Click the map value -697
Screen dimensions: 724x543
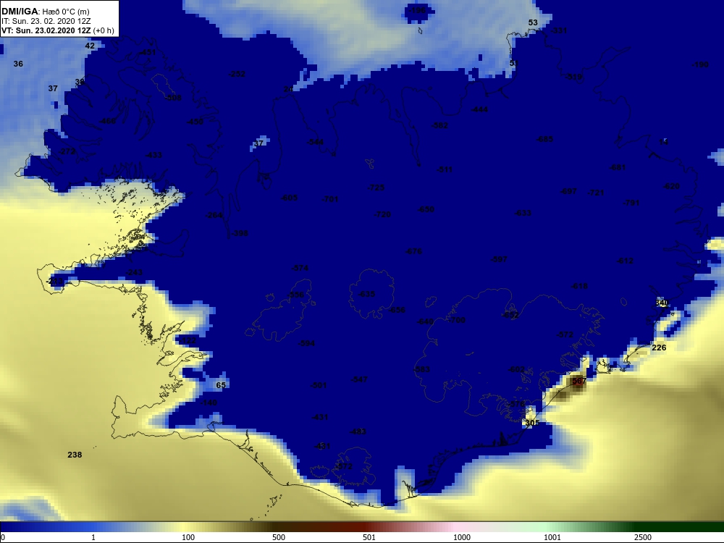[568, 191]
